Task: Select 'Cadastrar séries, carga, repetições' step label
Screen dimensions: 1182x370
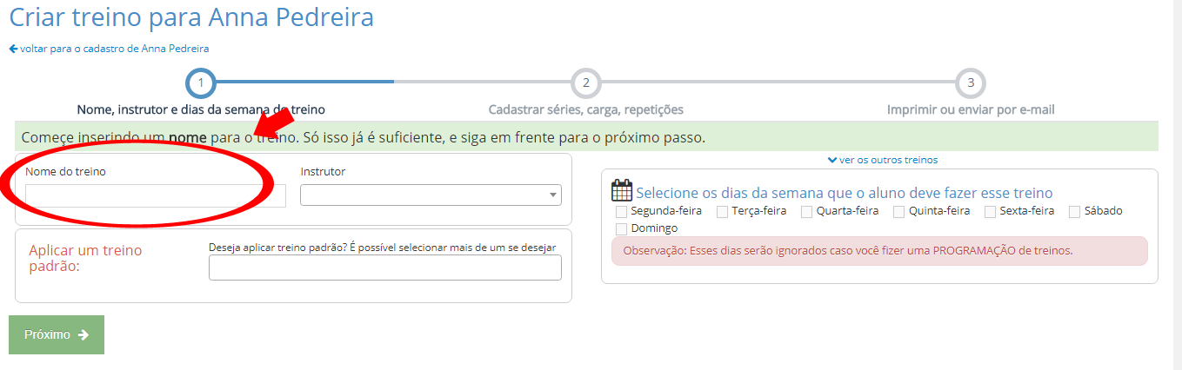Action: tap(585, 109)
